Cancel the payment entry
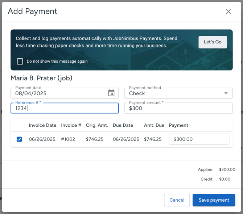Viewport: 243px width, 214px height. tap(177, 200)
